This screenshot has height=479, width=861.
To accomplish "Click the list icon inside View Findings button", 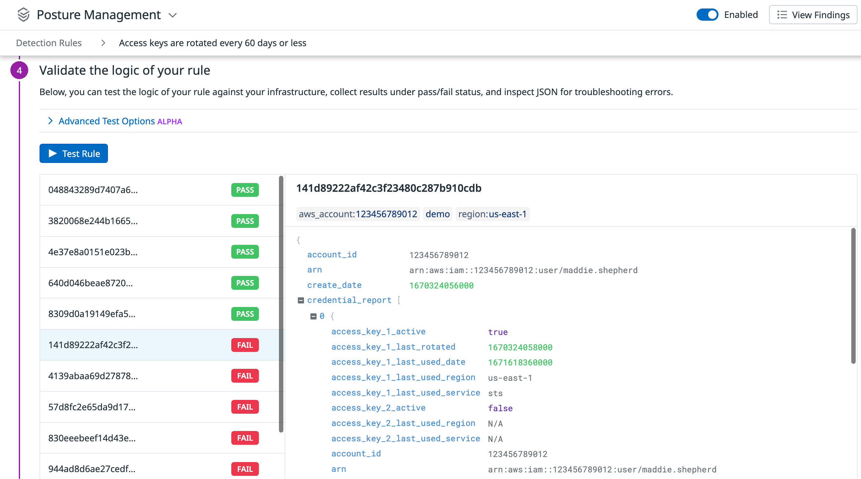I will pos(782,15).
